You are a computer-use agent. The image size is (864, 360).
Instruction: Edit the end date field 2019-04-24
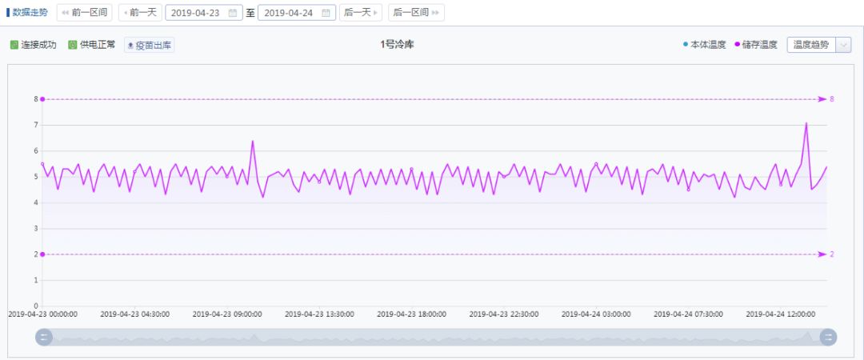297,13
